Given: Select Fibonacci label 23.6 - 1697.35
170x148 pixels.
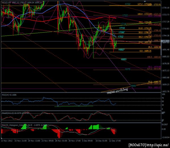Looking at the screenshot, I should (145, 42).
